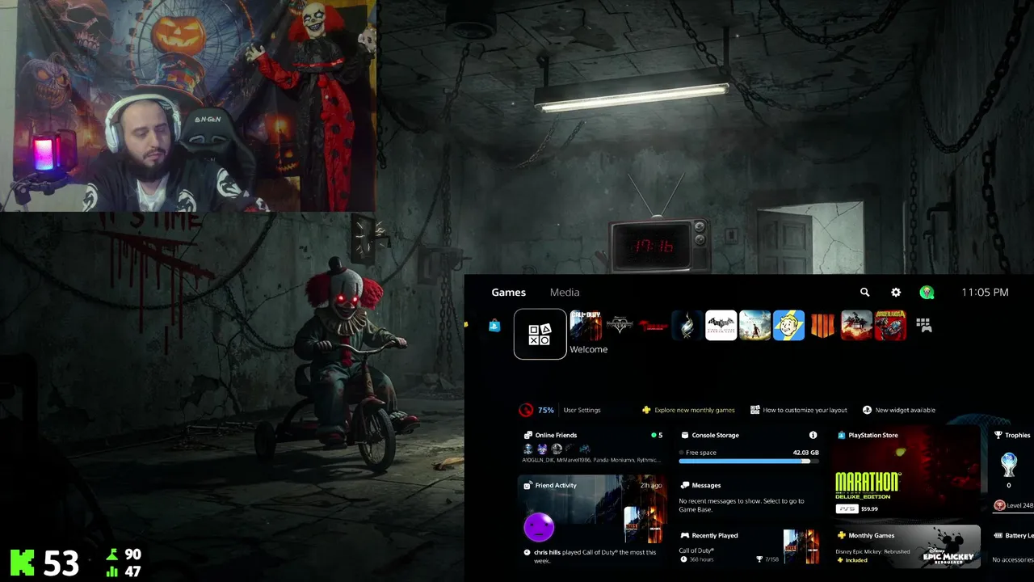The width and height of the screenshot is (1034, 582).
Task: Select the Black Ops 4 game tile
Action: coord(822,326)
